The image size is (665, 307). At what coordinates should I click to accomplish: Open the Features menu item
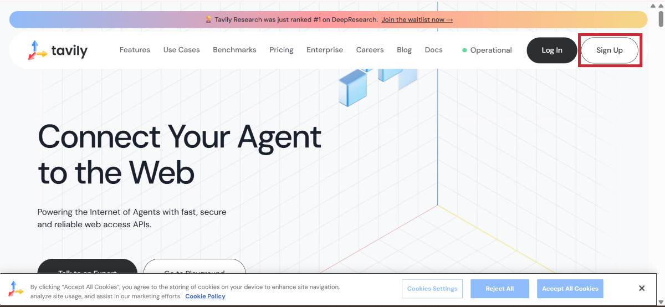tap(135, 50)
